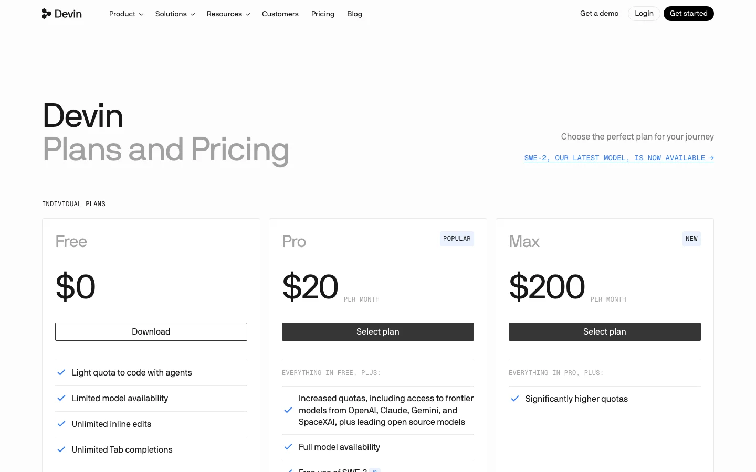Expand the Solutions dropdown menu
Screen dimensions: 756x472
coord(175,14)
